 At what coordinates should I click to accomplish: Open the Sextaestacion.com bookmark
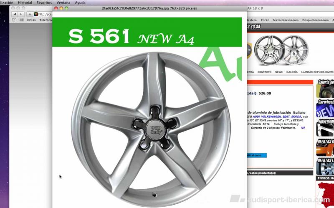click(286, 20)
